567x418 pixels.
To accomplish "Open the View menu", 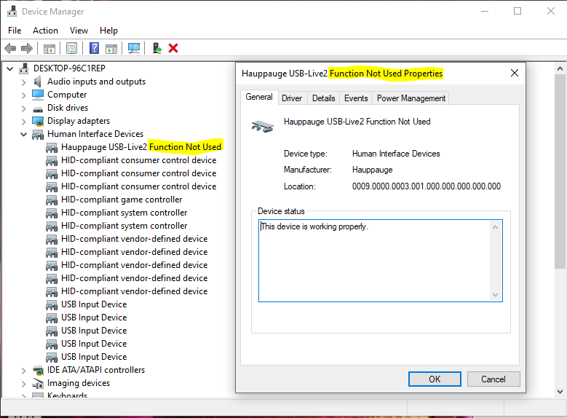I will pos(79,31).
